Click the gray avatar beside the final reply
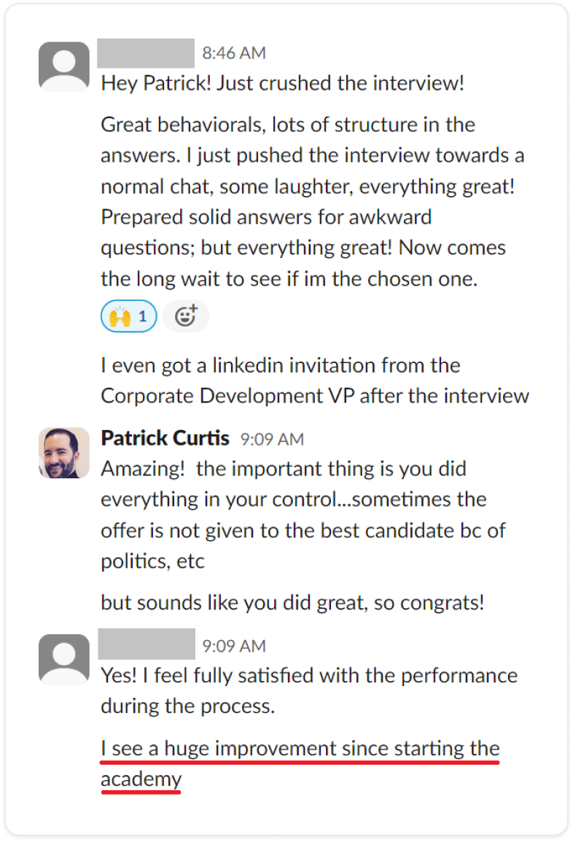Viewport: 573px width, 842px height. pos(64,659)
